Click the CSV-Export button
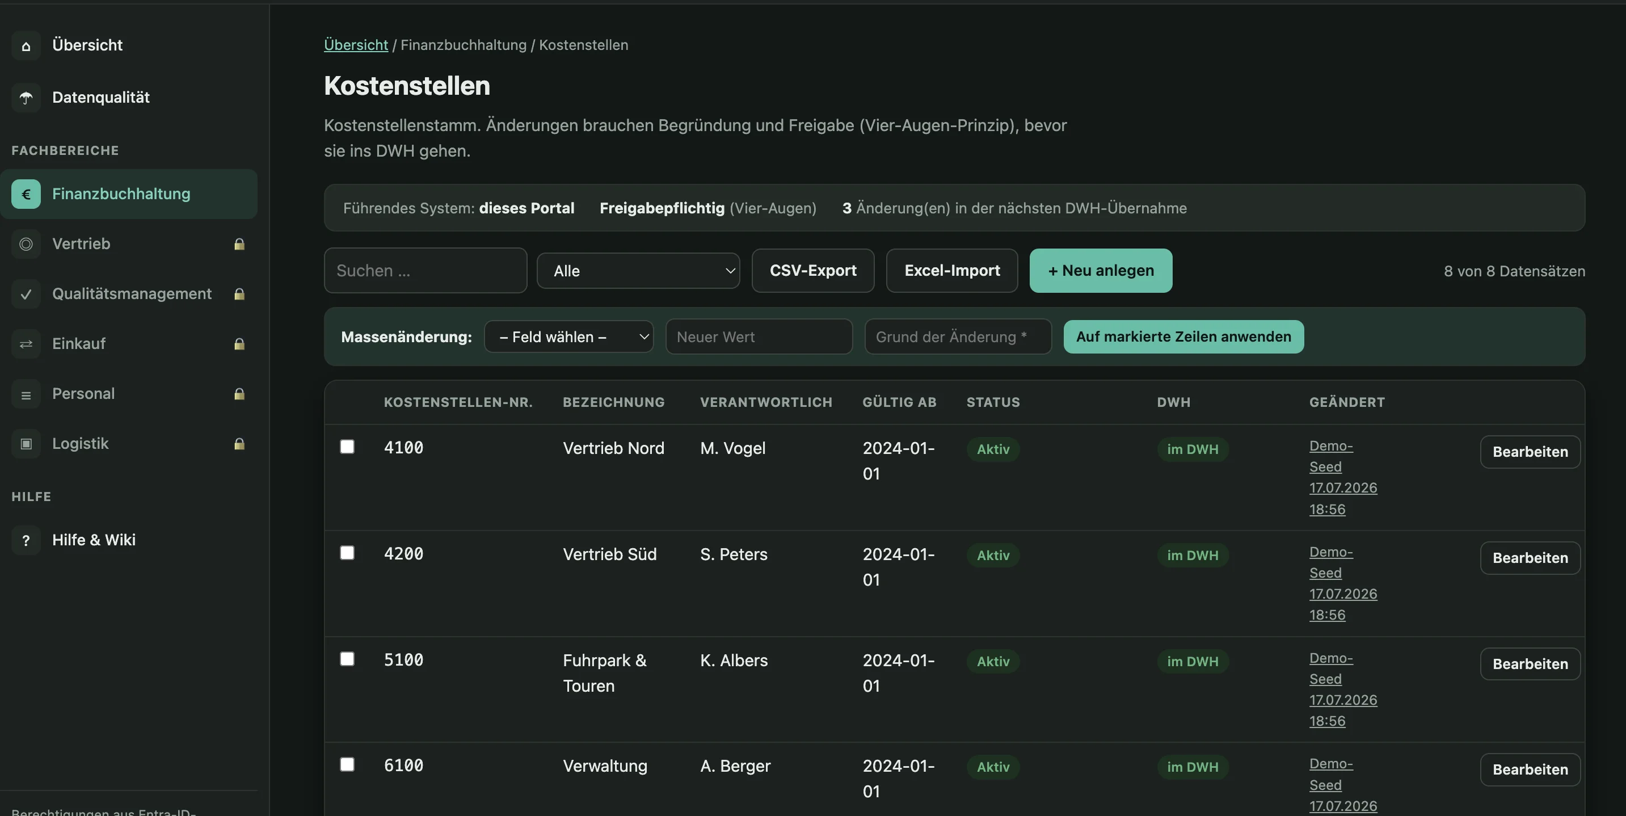The width and height of the screenshot is (1626, 816). click(813, 270)
